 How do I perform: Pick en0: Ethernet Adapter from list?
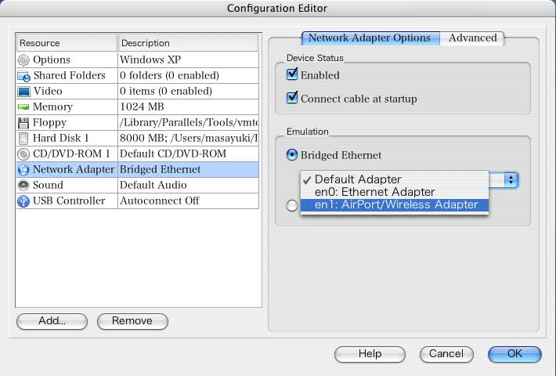point(374,192)
